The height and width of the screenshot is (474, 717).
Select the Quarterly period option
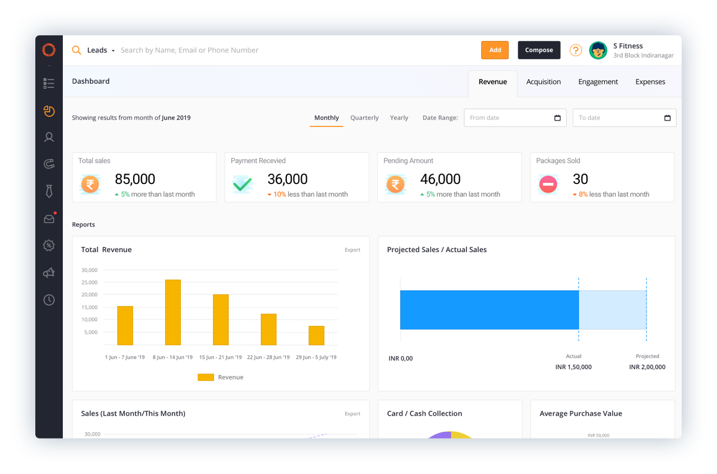point(364,118)
